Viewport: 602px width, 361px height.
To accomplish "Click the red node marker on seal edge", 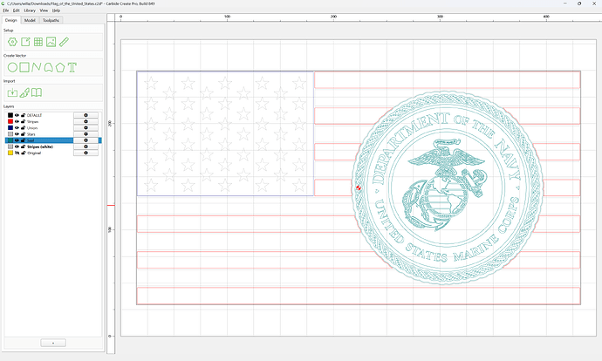I will [x=359, y=188].
